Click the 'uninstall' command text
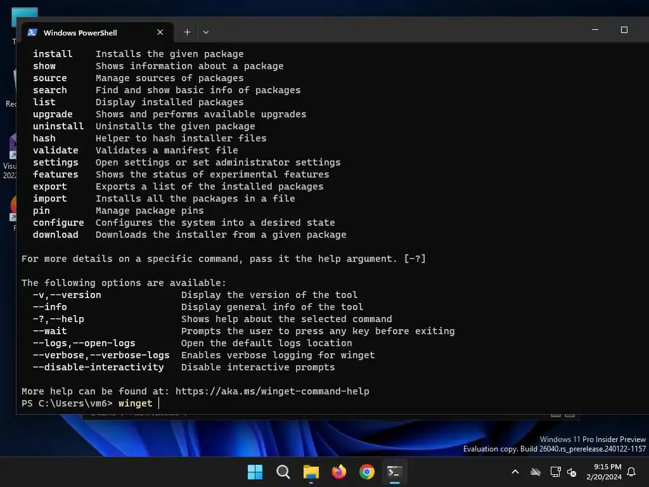This screenshot has height=487, width=649. [58, 126]
